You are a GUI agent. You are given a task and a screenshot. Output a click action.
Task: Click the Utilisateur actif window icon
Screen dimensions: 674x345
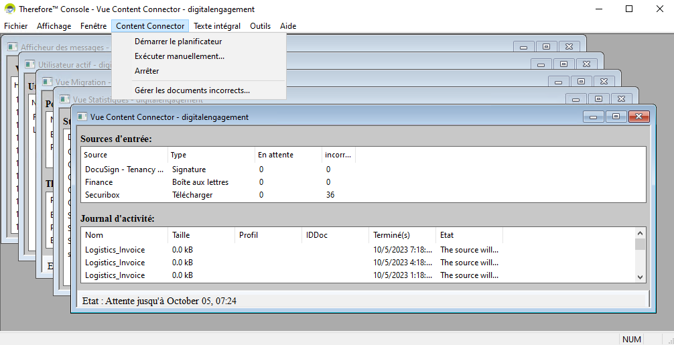click(x=30, y=64)
